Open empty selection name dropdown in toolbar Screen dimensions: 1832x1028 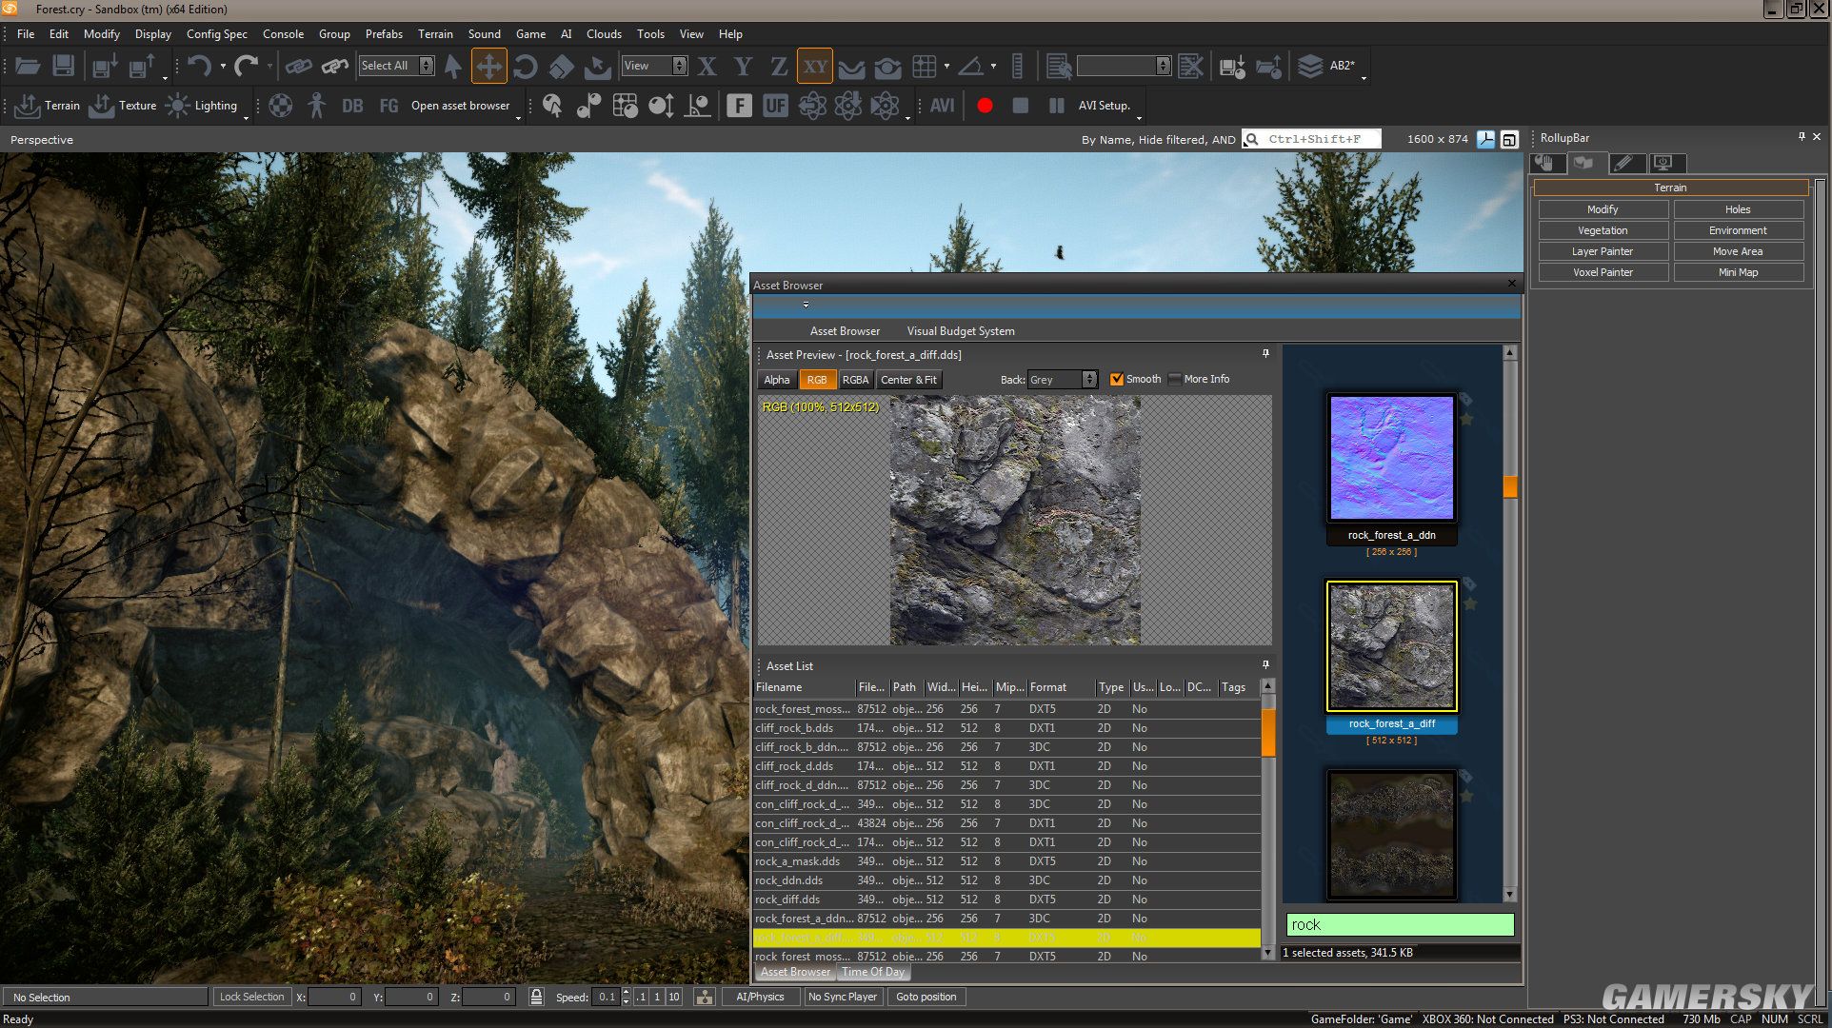[x=1124, y=66]
